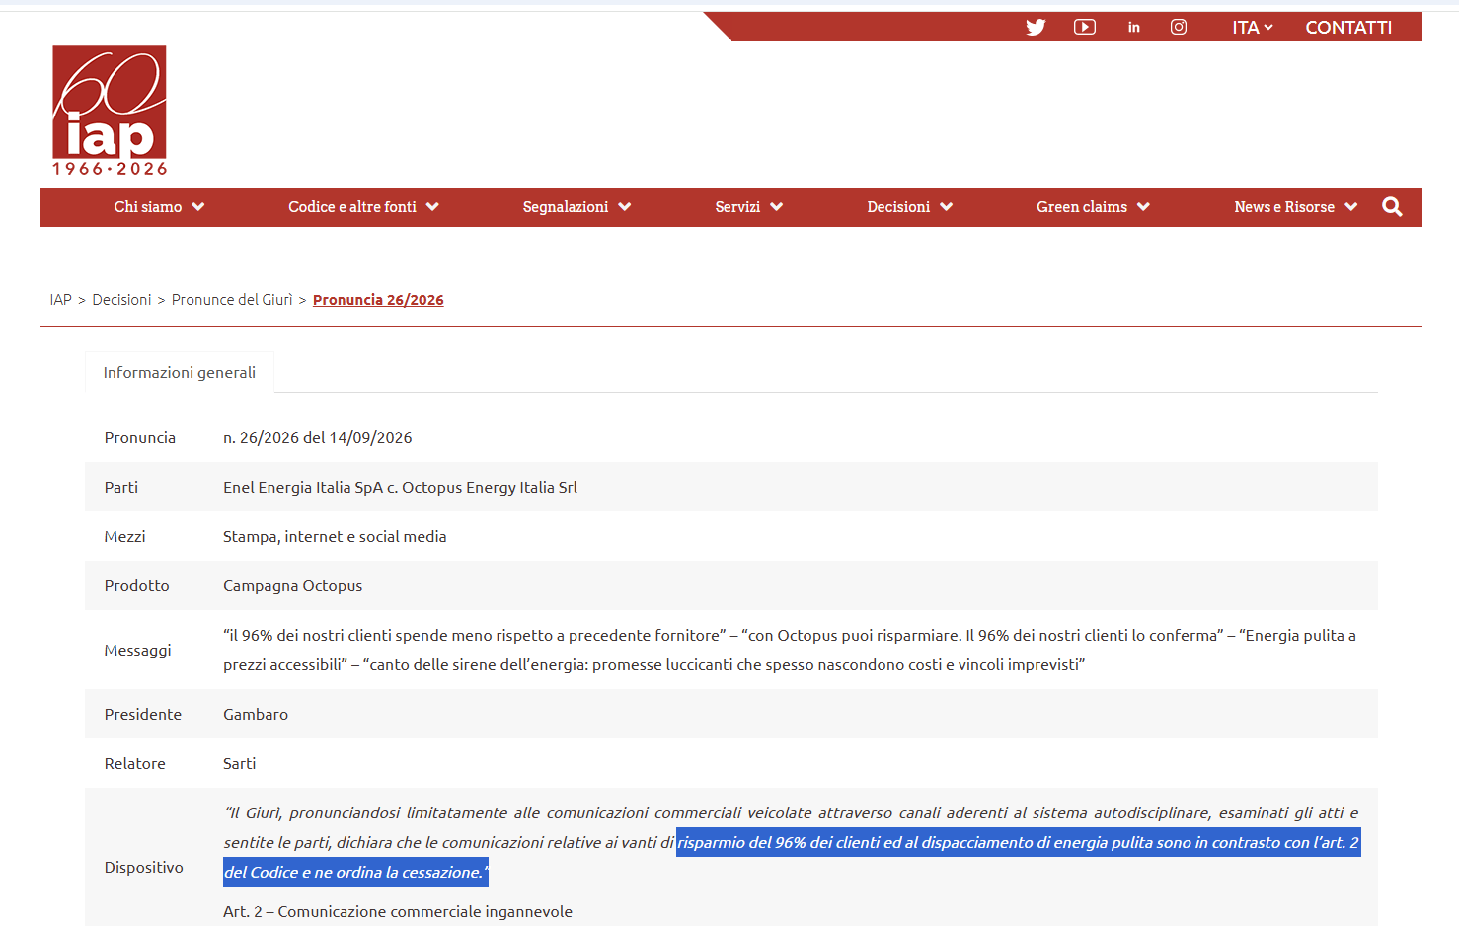The width and height of the screenshot is (1459, 926).
Task: Click the 'Dispositivo' row label
Action: (x=144, y=868)
